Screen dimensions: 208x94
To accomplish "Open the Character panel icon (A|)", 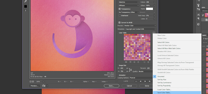I will (198, 15).
